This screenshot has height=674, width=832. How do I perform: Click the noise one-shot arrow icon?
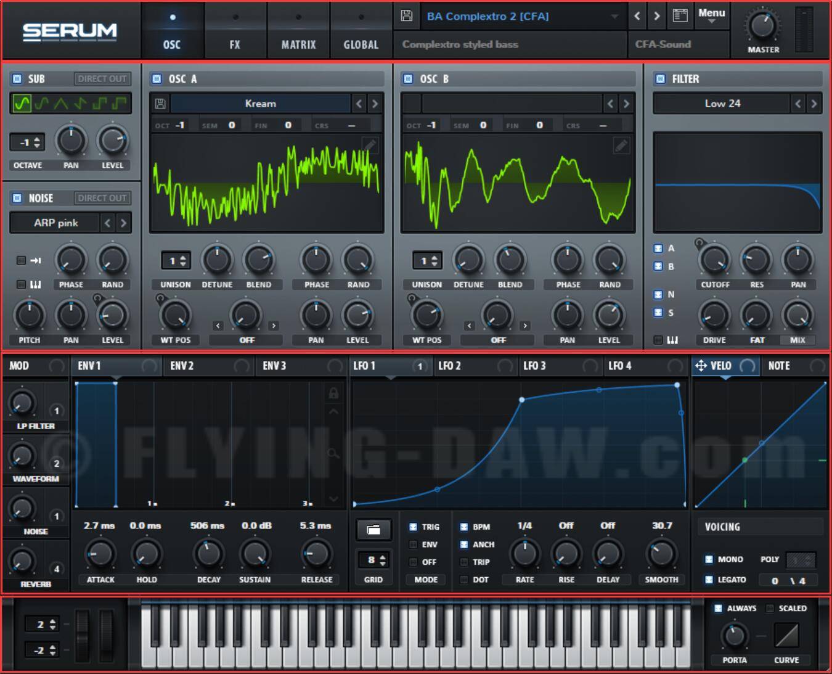pyautogui.click(x=36, y=260)
